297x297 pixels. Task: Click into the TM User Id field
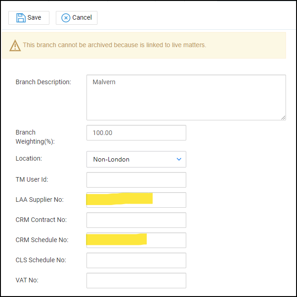tap(136, 180)
